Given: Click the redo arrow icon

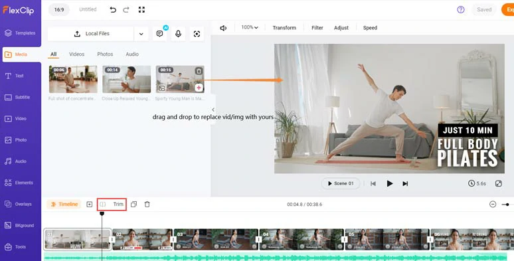Looking at the screenshot, I should click(126, 10).
